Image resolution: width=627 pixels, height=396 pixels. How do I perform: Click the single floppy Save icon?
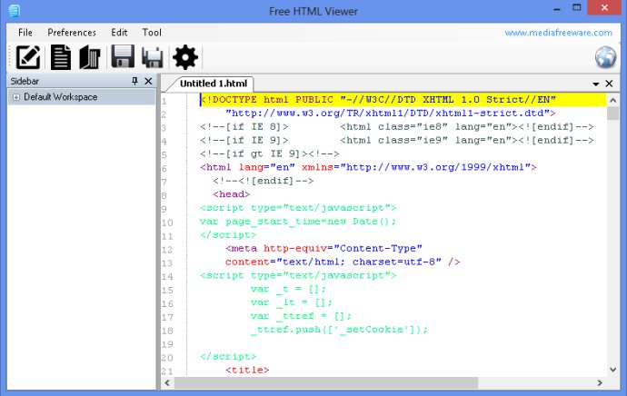[123, 56]
